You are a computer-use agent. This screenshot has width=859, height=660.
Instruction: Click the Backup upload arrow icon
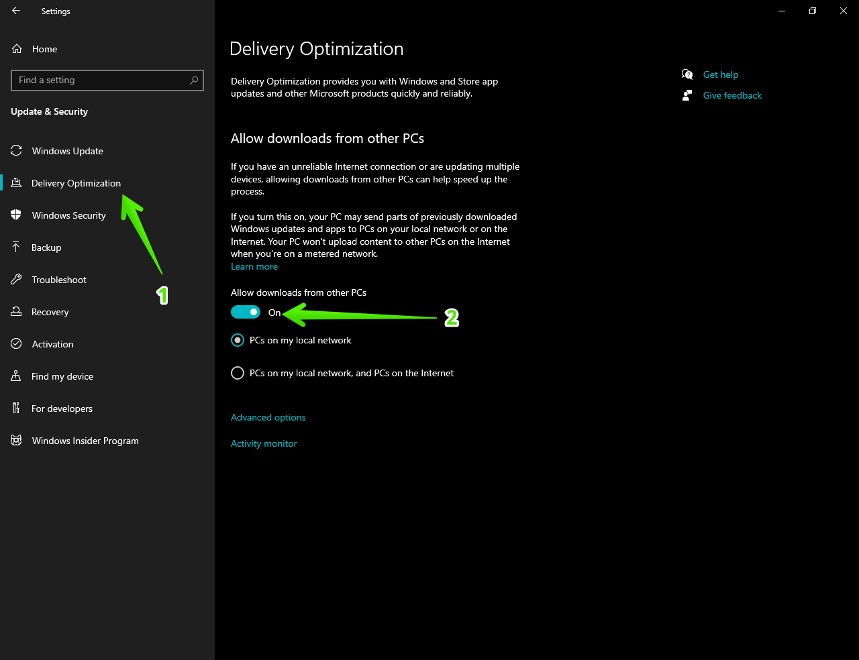coord(16,248)
